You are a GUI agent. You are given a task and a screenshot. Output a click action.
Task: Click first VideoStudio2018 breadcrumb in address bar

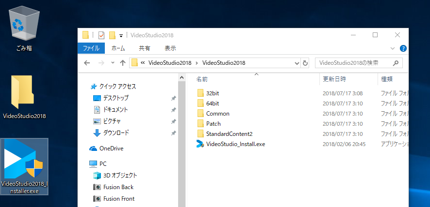(x=170, y=63)
